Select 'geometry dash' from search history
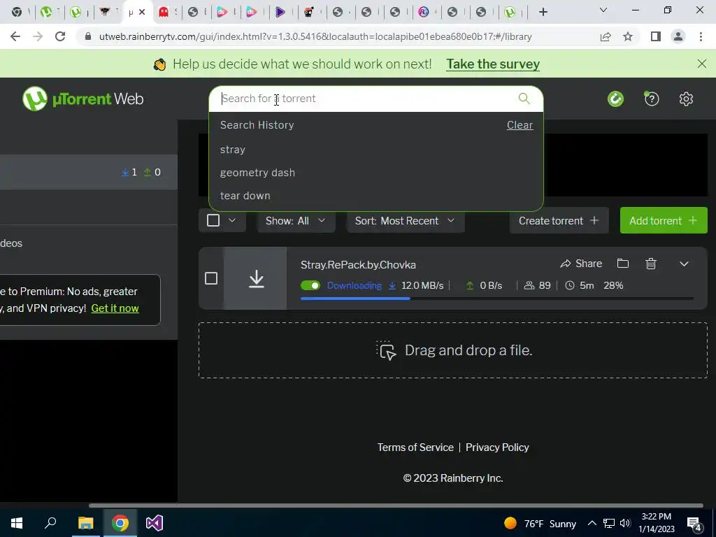716x537 pixels. 257,173
